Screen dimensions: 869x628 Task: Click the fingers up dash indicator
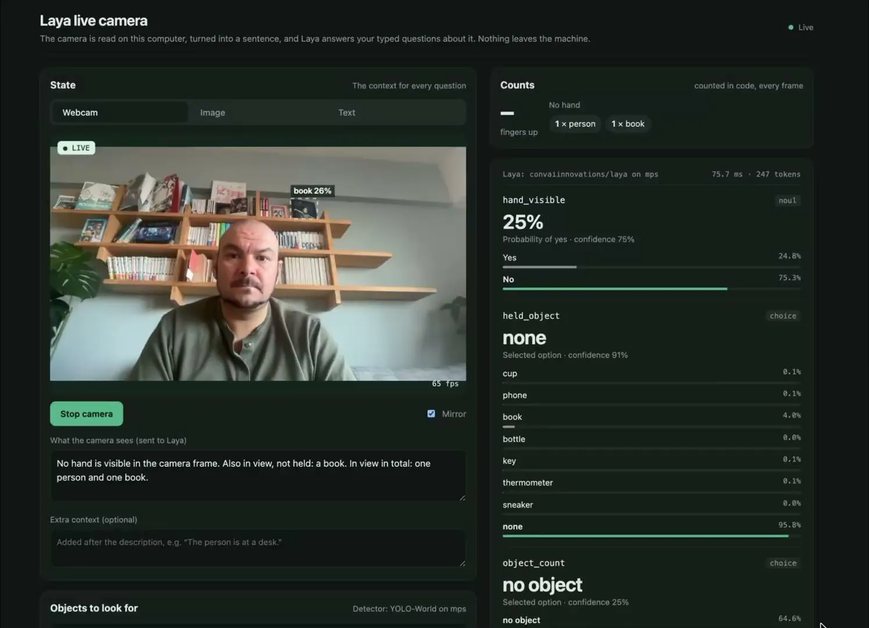click(x=507, y=113)
